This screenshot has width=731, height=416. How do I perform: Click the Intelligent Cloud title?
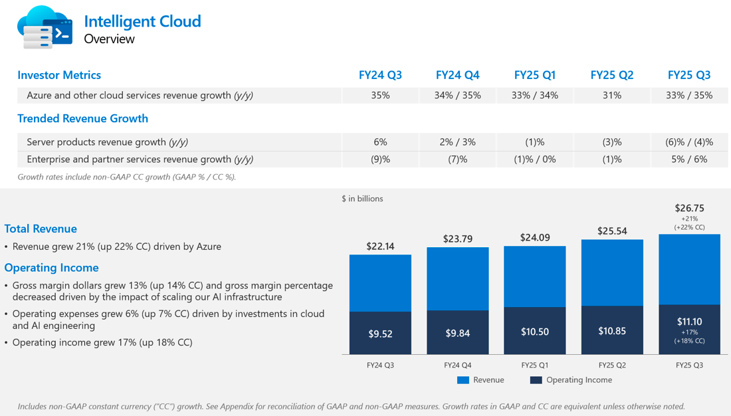142,21
